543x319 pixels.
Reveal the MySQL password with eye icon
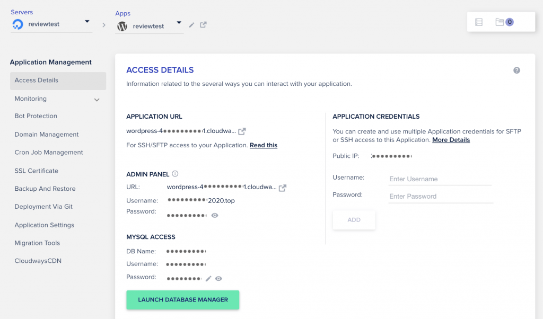pyautogui.click(x=218, y=279)
